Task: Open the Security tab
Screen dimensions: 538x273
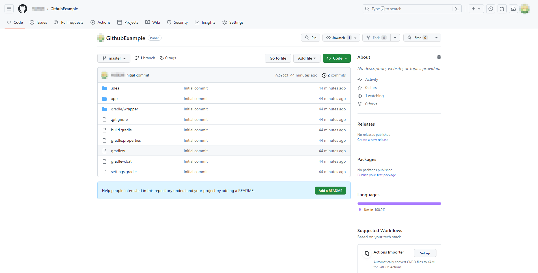Action: coord(177,22)
